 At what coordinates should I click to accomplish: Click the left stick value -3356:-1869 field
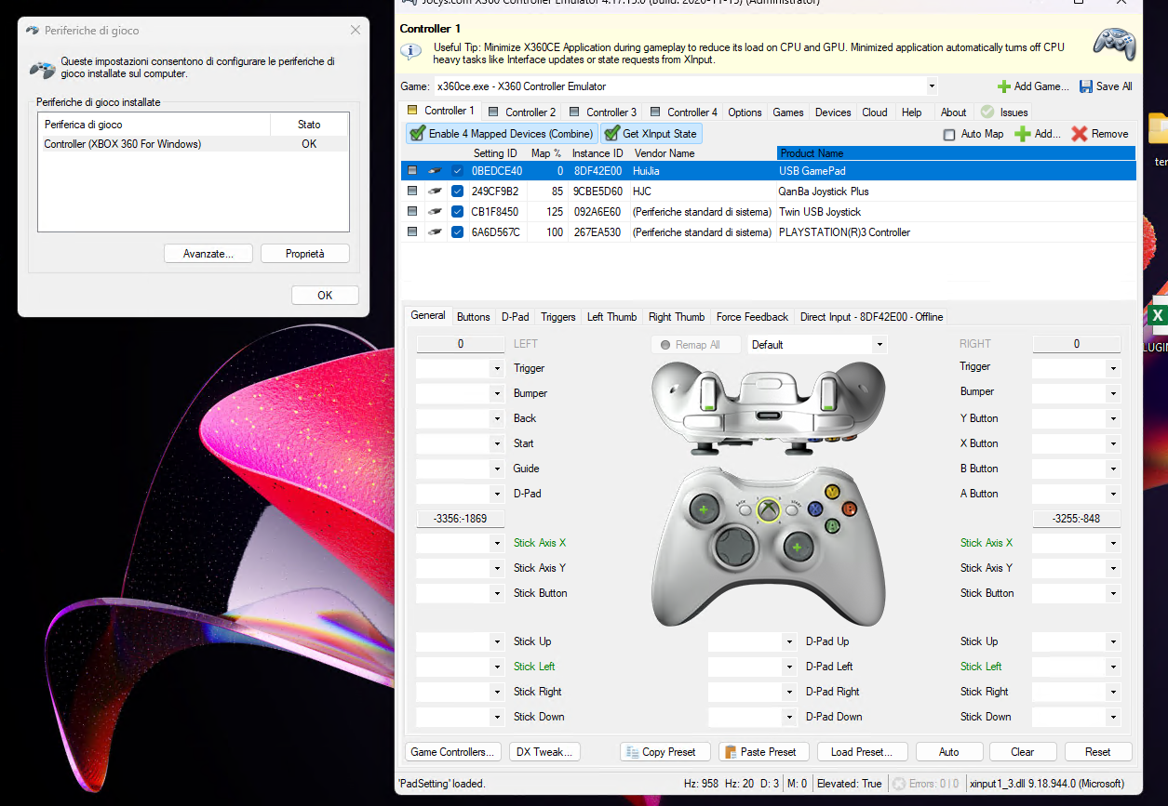point(460,519)
